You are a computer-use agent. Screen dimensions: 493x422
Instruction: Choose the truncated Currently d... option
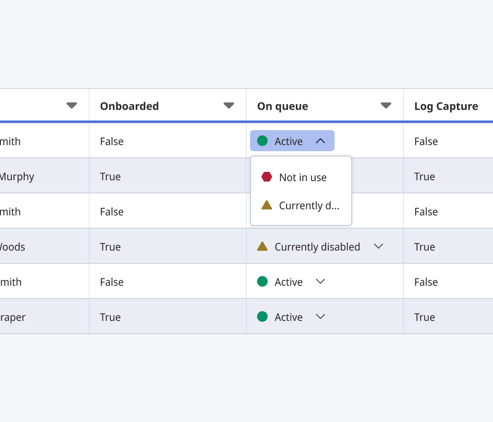click(x=301, y=205)
